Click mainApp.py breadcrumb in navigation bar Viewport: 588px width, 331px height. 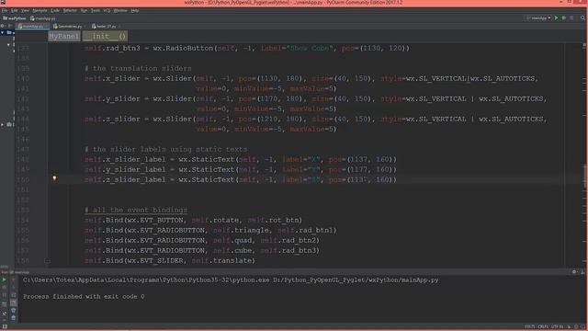(43, 18)
